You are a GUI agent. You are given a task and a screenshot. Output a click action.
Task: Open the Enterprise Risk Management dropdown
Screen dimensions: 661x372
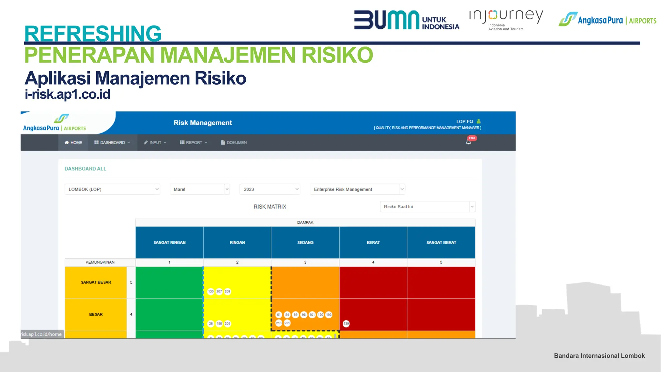coord(357,189)
